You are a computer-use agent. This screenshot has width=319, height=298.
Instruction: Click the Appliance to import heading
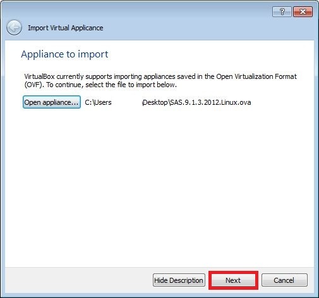pyautogui.click(x=64, y=54)
